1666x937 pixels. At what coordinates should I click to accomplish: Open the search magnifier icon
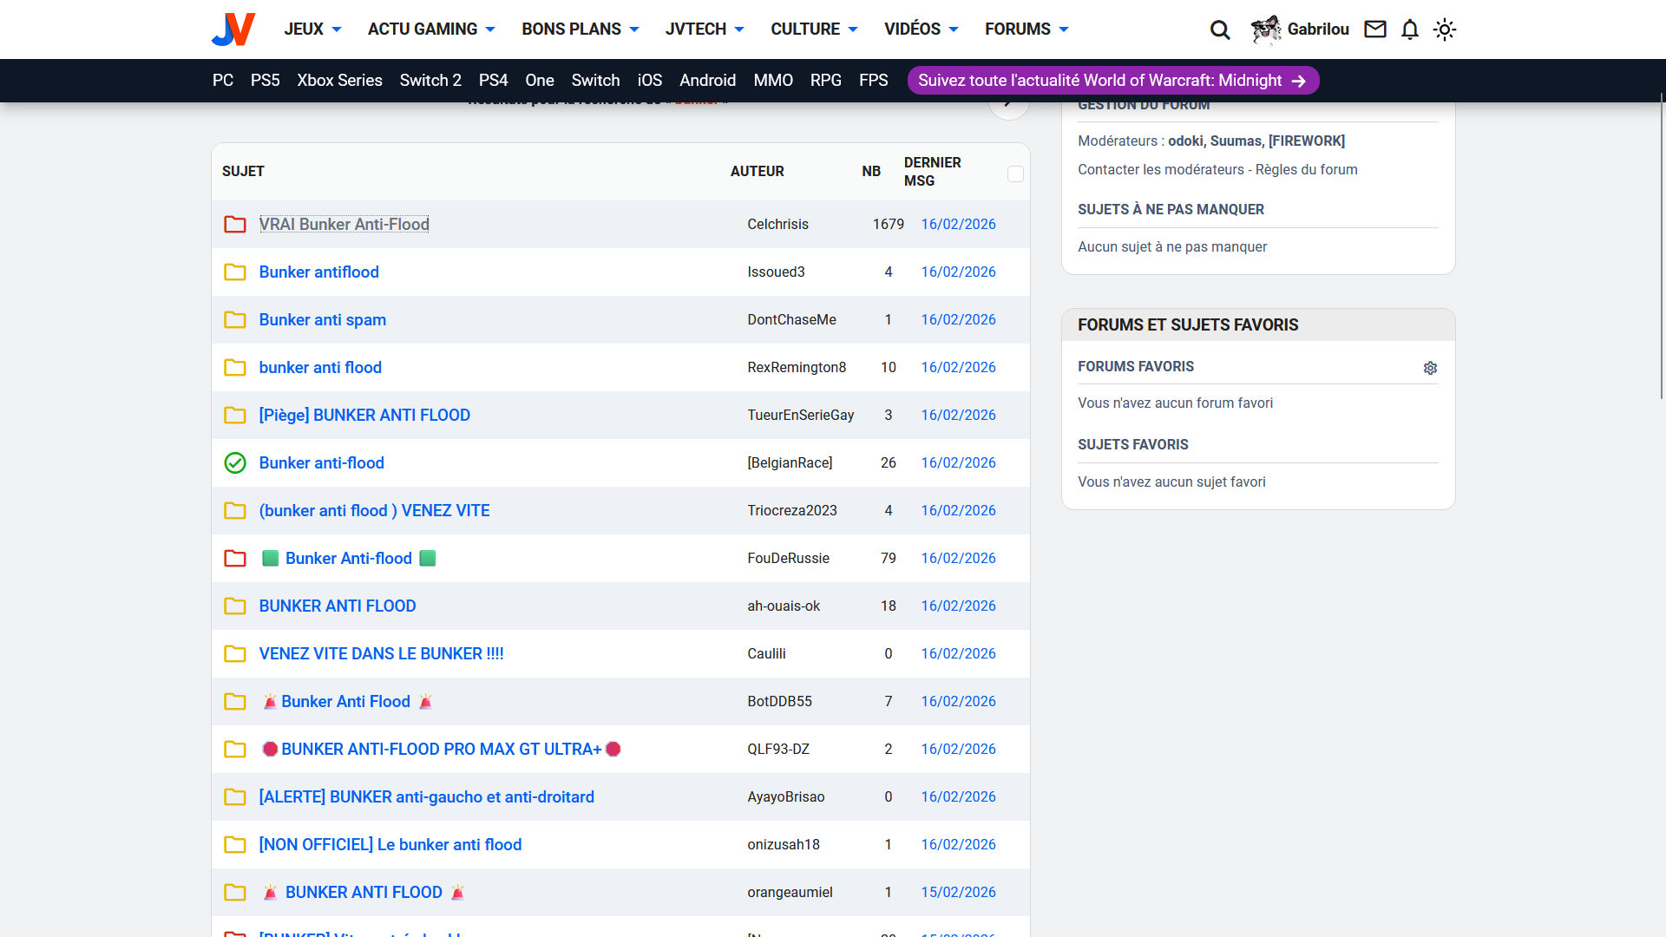point(1220,29)
